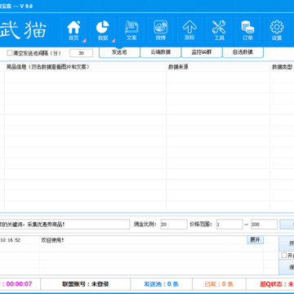Click the keyword search input field
This screenshot has width=294, height=294.
(65, 225)
